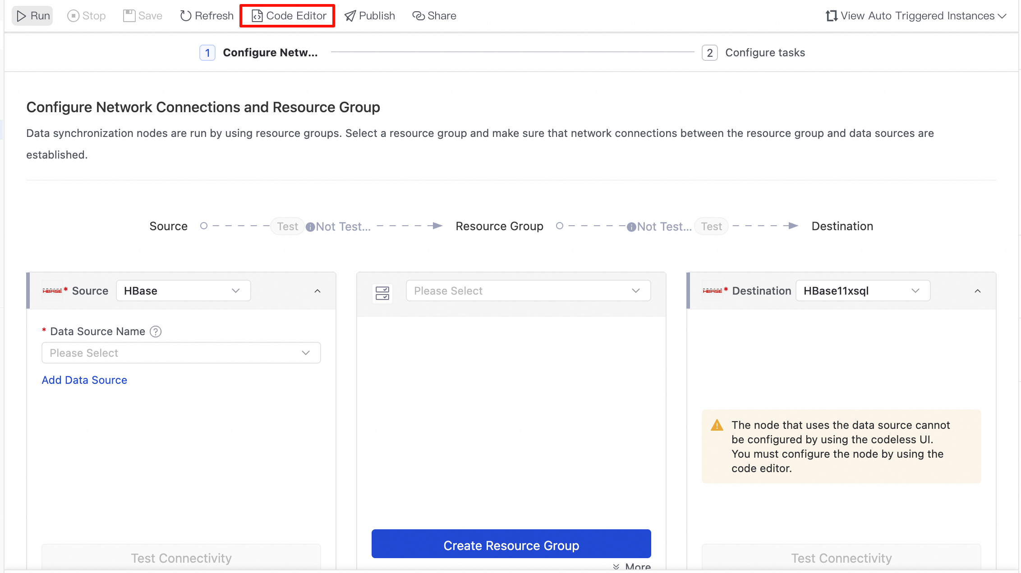Click the resource group server icon

[382, 293]
